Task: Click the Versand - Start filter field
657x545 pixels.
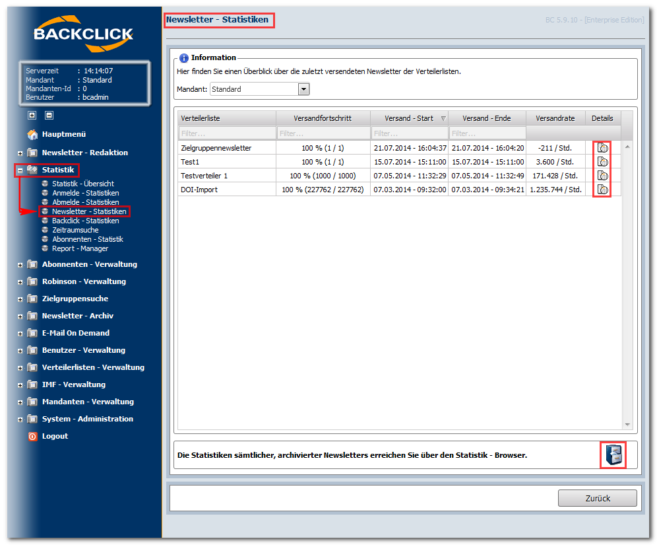Action: point(410,133)
